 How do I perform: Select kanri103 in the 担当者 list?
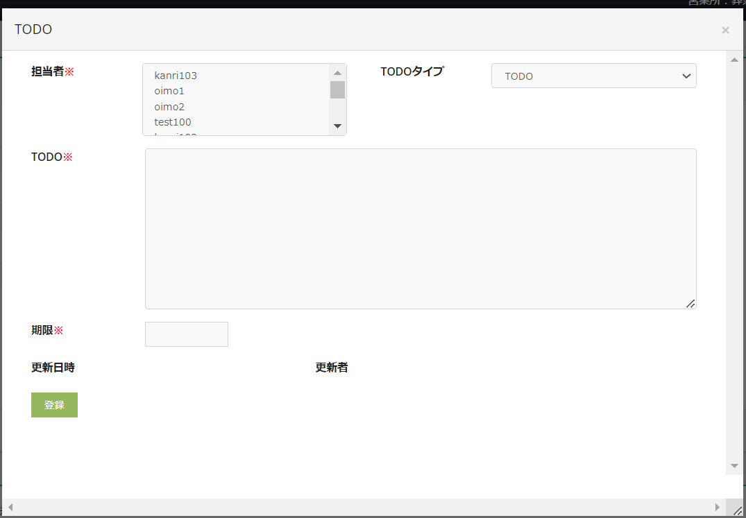click(x=176, y=76)
